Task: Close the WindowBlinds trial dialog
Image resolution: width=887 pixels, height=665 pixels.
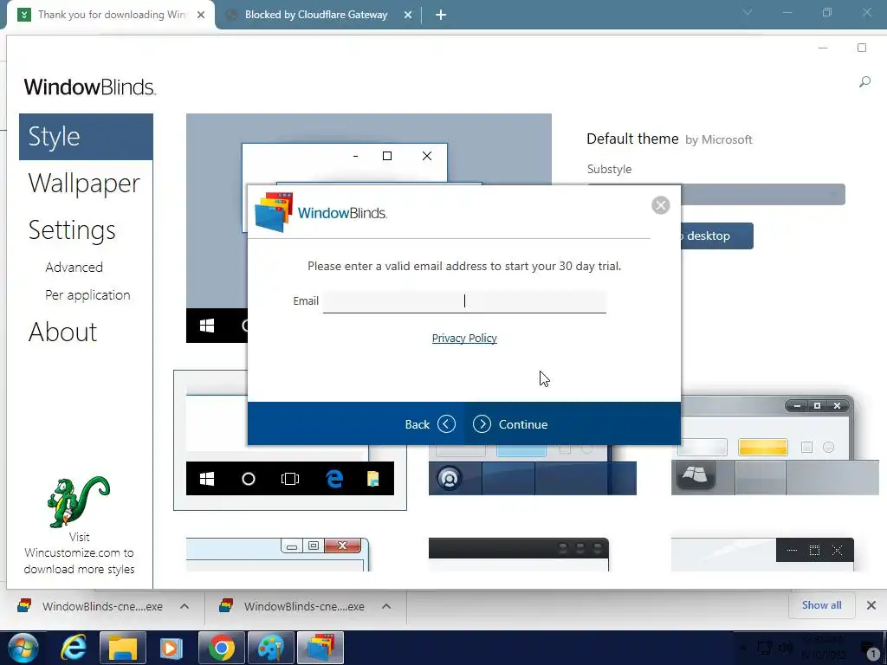Action: (660, 204)
